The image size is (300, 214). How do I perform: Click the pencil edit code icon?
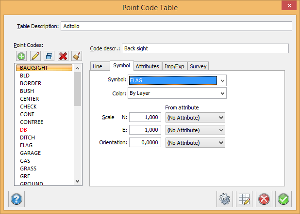[x=35, y=56]
